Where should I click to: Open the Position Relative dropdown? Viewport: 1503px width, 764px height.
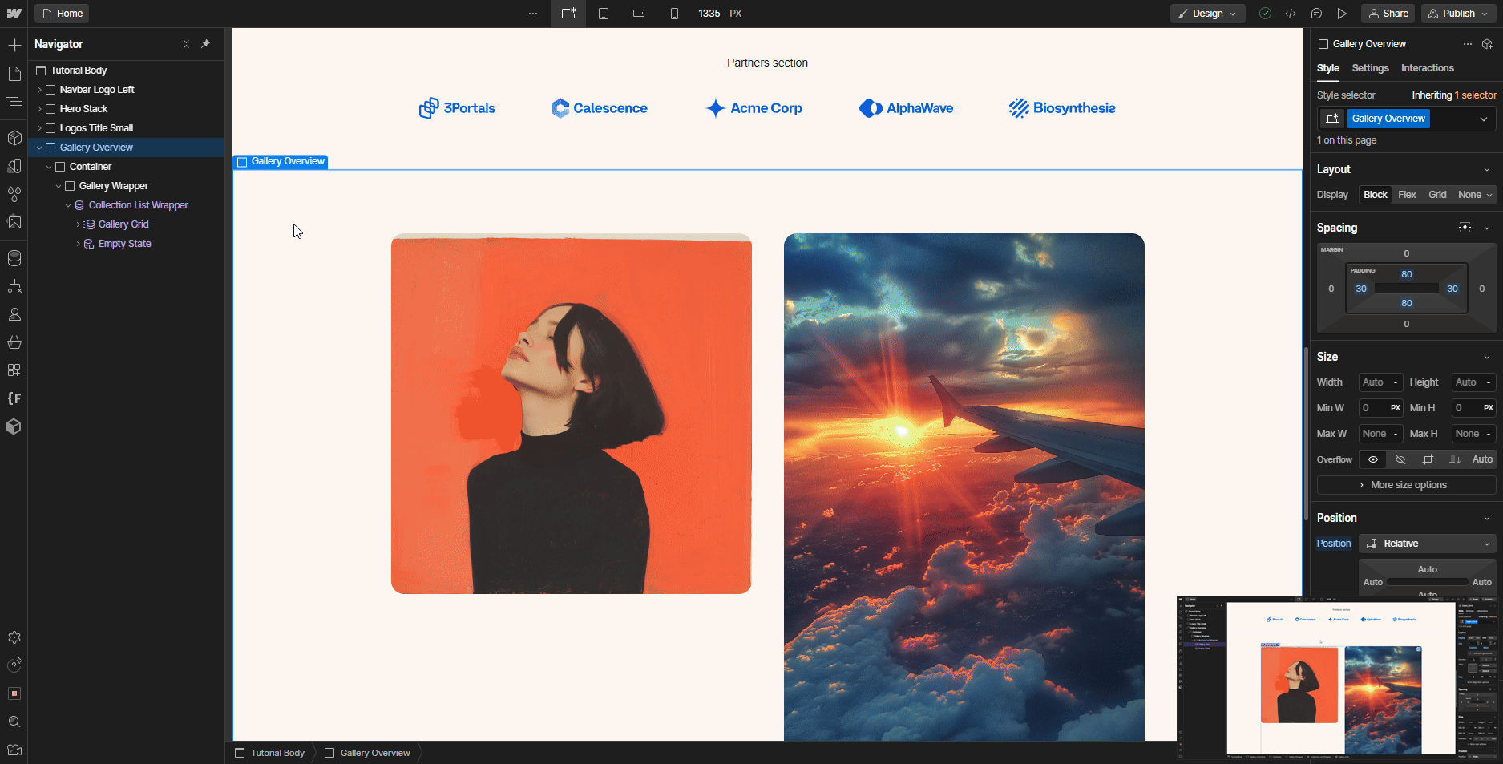[1427, 544]
